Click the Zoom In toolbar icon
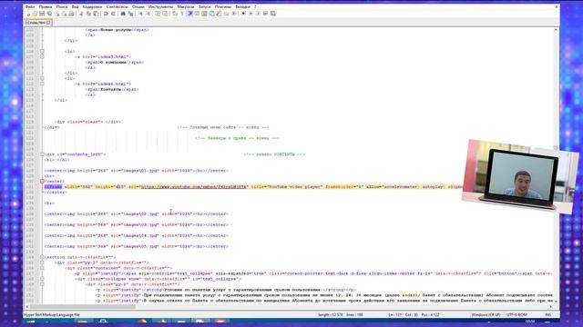583x327 pixels. point(140,14)
